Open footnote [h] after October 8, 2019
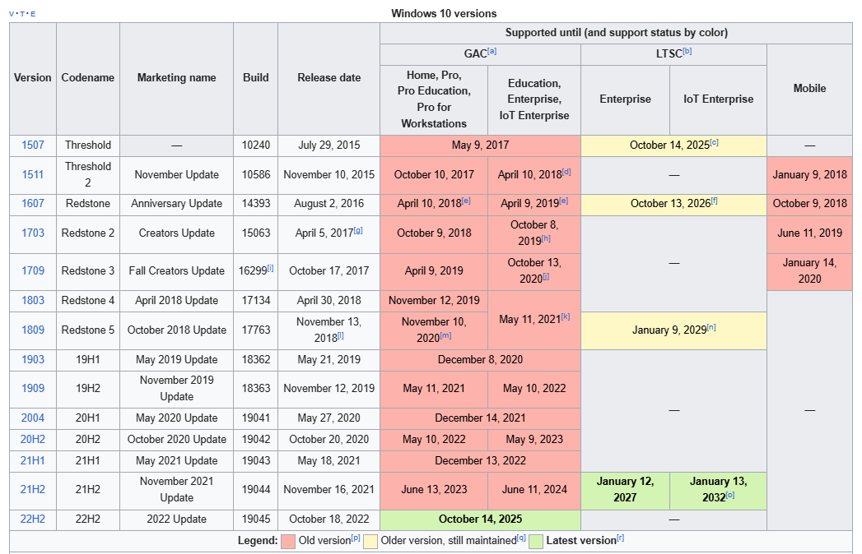The width and height of the screenshot is (862, 554). pyautogui.click(x=546, y=239)
